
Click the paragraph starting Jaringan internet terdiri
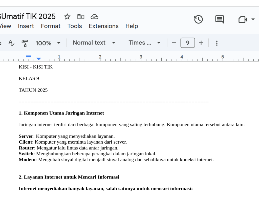point(132,124)
